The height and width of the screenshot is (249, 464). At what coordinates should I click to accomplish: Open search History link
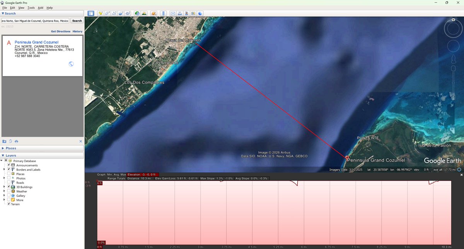[x=77, y=31]
